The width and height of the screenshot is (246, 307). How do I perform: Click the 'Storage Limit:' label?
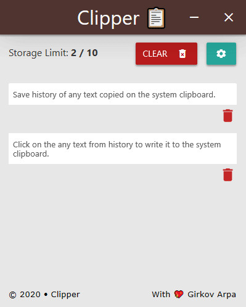coord(38,53)
